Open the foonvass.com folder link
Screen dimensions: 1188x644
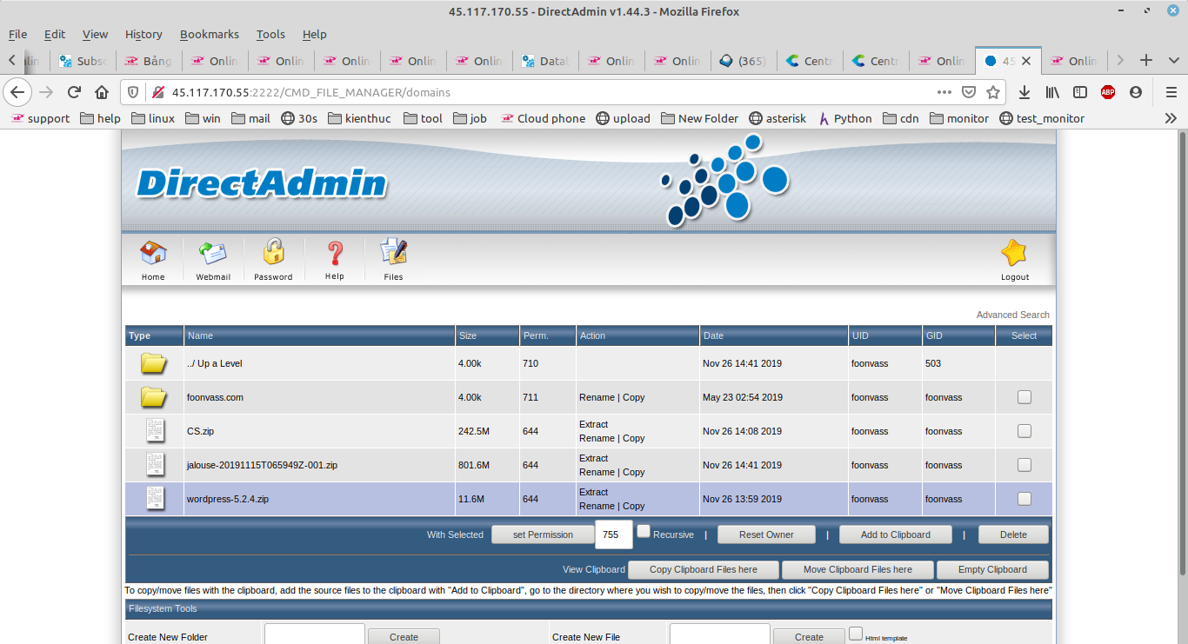pos(215,397)
